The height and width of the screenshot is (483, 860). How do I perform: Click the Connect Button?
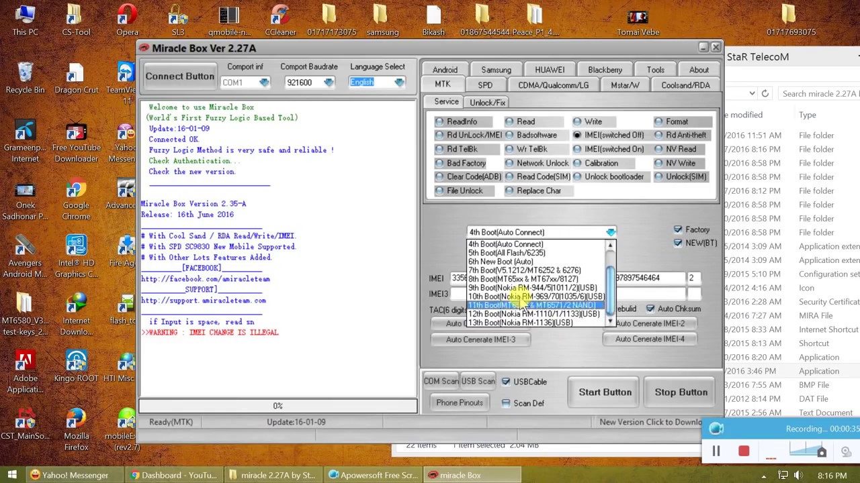[x=180, y=76]
